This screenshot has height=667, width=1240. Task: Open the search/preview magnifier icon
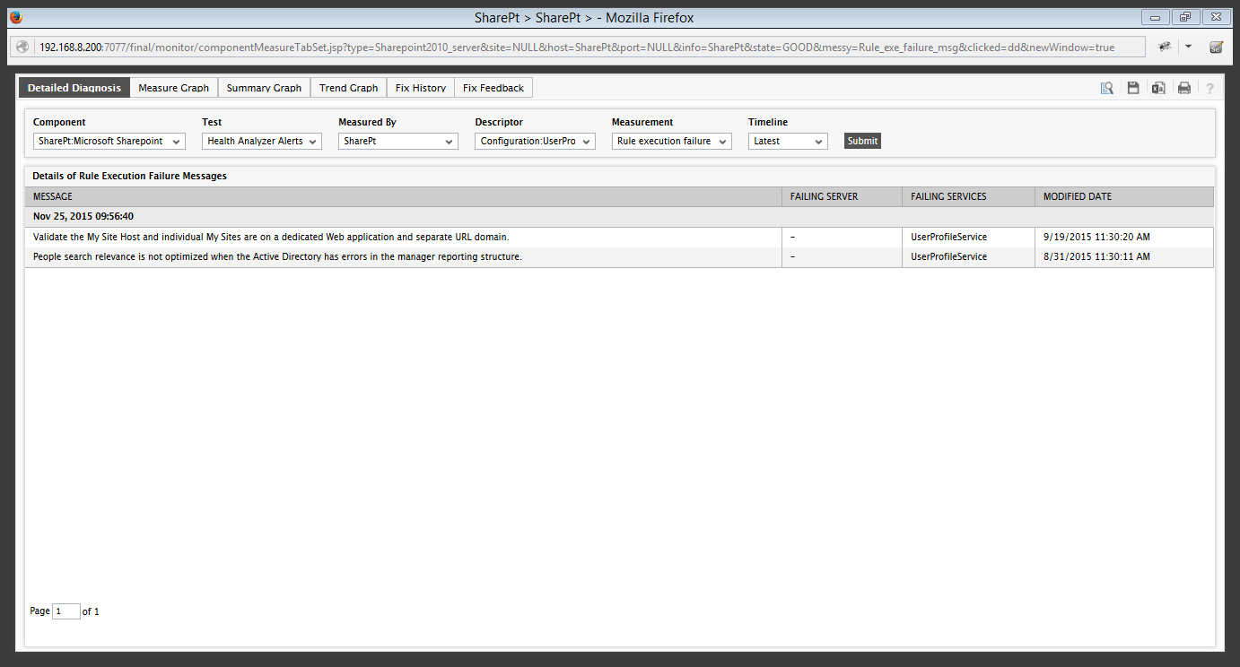point(1107,88)
